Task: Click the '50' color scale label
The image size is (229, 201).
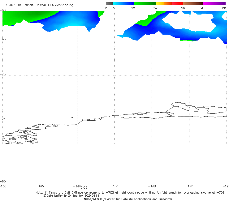Action: pyautogui.click(x=183, y=8)
